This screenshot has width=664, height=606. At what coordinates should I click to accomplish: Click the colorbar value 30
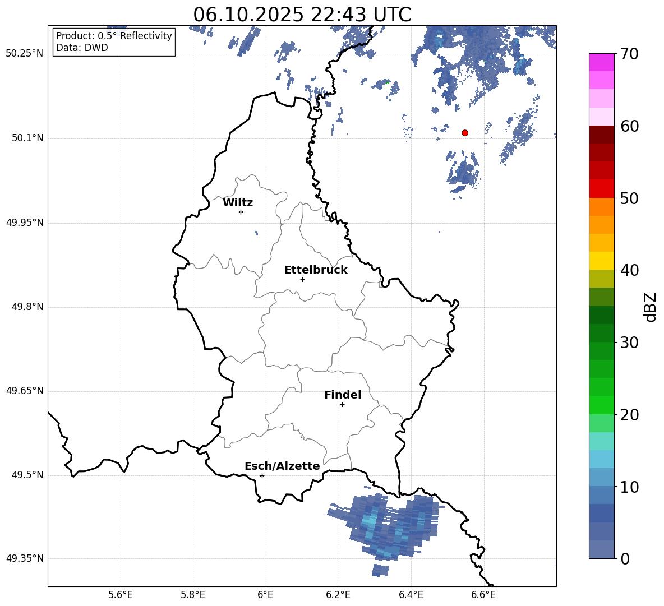[629, 343]
